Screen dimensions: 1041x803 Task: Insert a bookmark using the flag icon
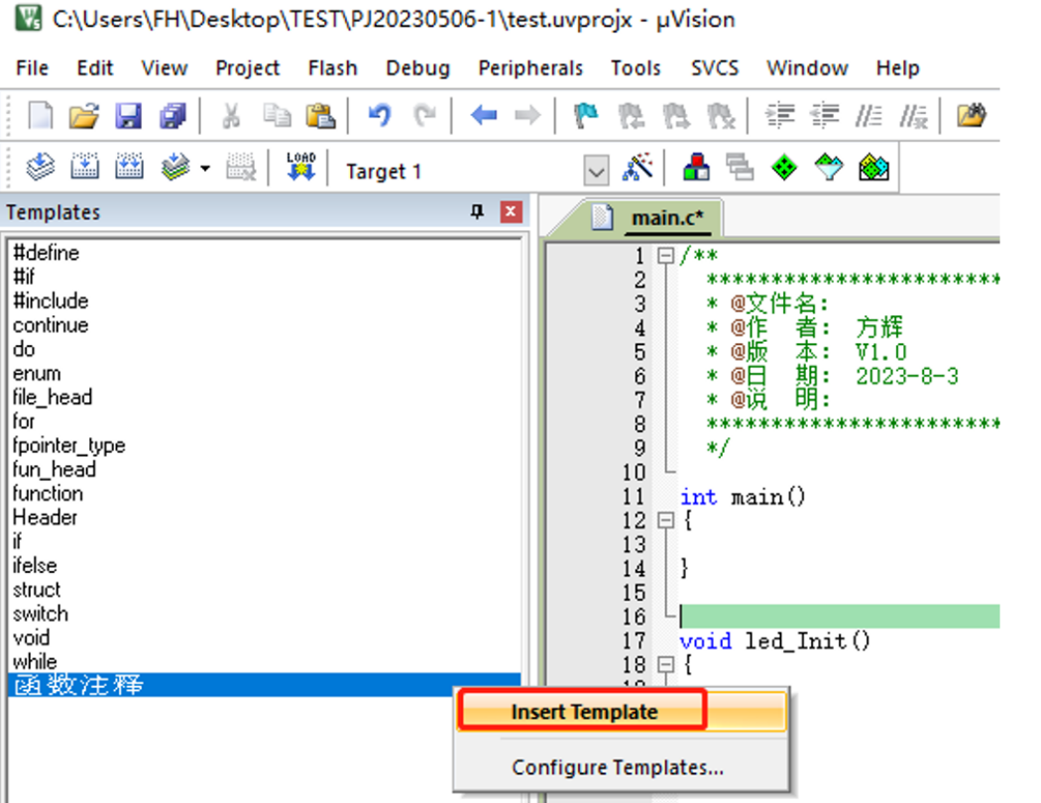click(587, 116)
